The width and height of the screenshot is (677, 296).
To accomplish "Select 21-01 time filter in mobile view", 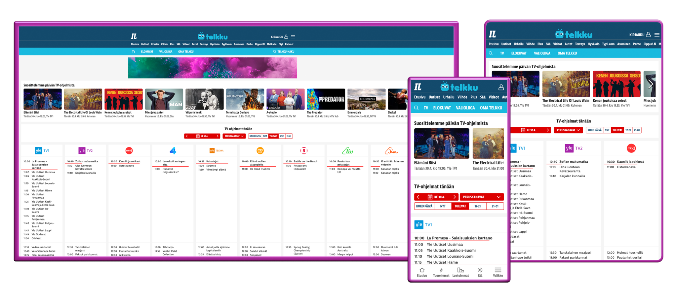I will point(495,206).
